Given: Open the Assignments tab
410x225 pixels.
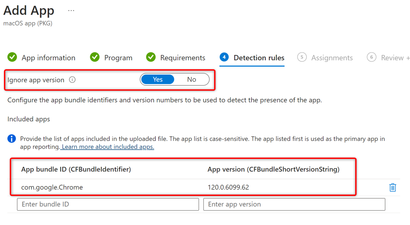Looking at the screenshot, I should [332, 58].
